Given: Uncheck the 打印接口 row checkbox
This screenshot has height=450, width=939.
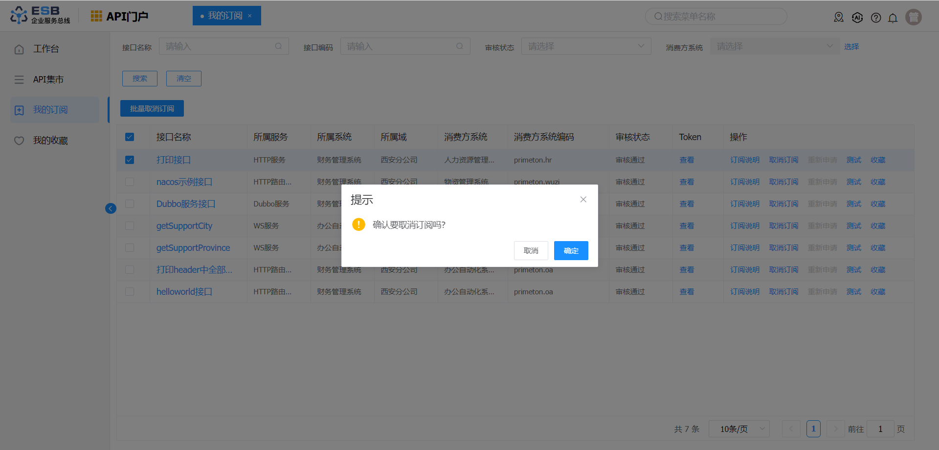Looking at the screenshot, I should tap(130, 160).
